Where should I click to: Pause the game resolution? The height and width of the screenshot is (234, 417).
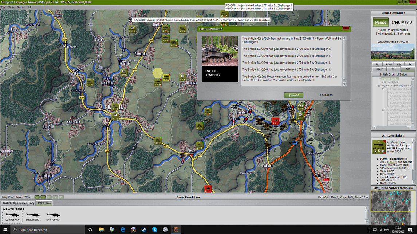click(381, 22)
